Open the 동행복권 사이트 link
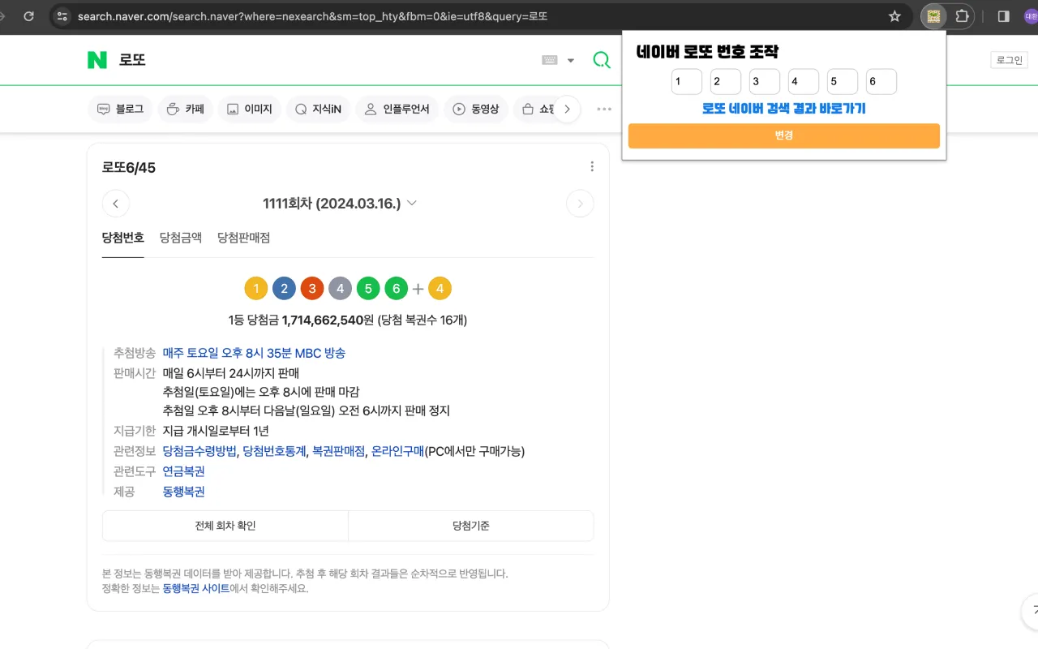The image size is (1038, 649). click(196, 588)
